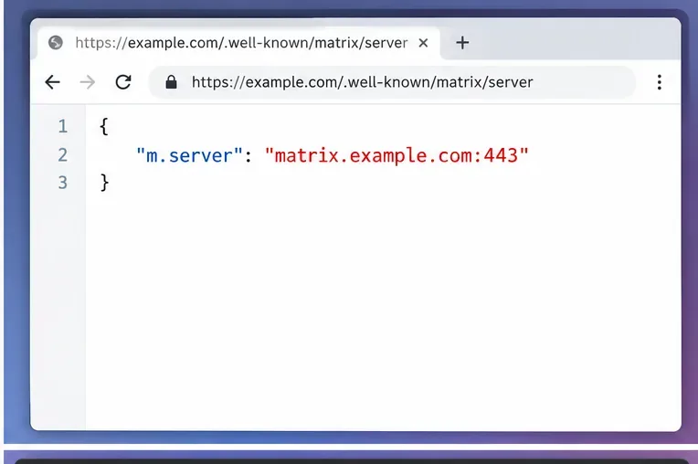Image resolution: width=698 pixels, height=464 pixels.
Task: Open the three-dot browser menu
Action: pyautogui.click(x=660, y=82)
